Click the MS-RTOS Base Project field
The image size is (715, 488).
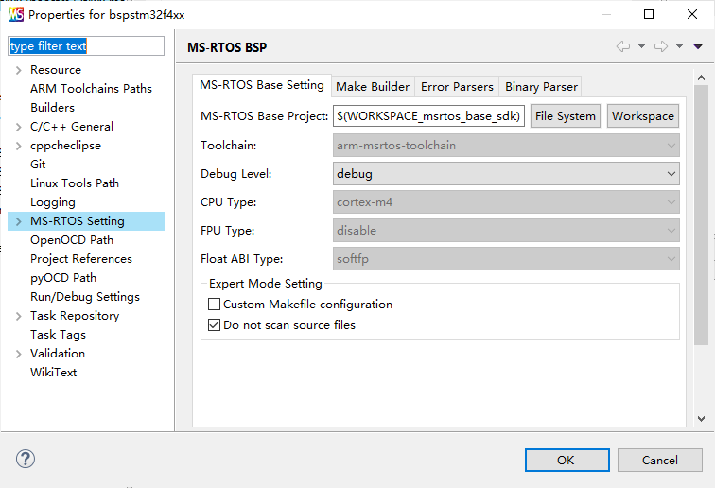(x=429, y=116)
